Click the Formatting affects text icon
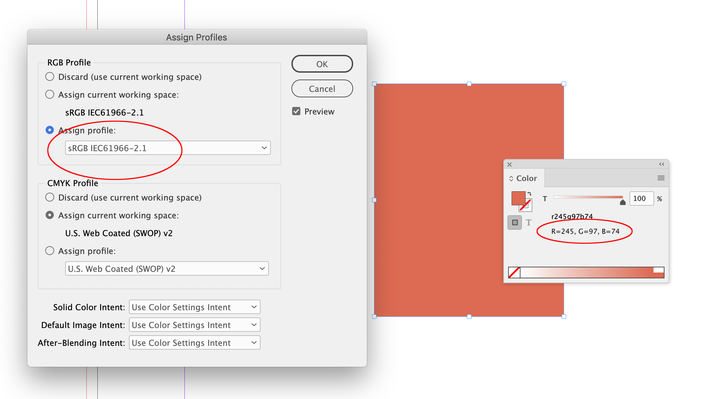 (x=529, y=222)
